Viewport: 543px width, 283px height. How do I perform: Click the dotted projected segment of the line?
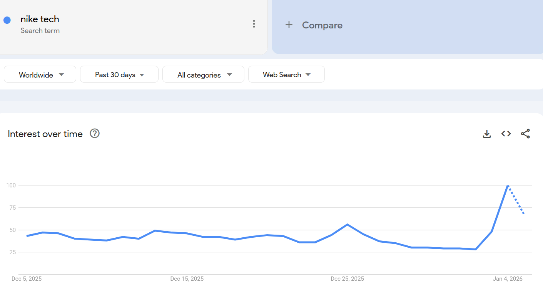(516, 200)
